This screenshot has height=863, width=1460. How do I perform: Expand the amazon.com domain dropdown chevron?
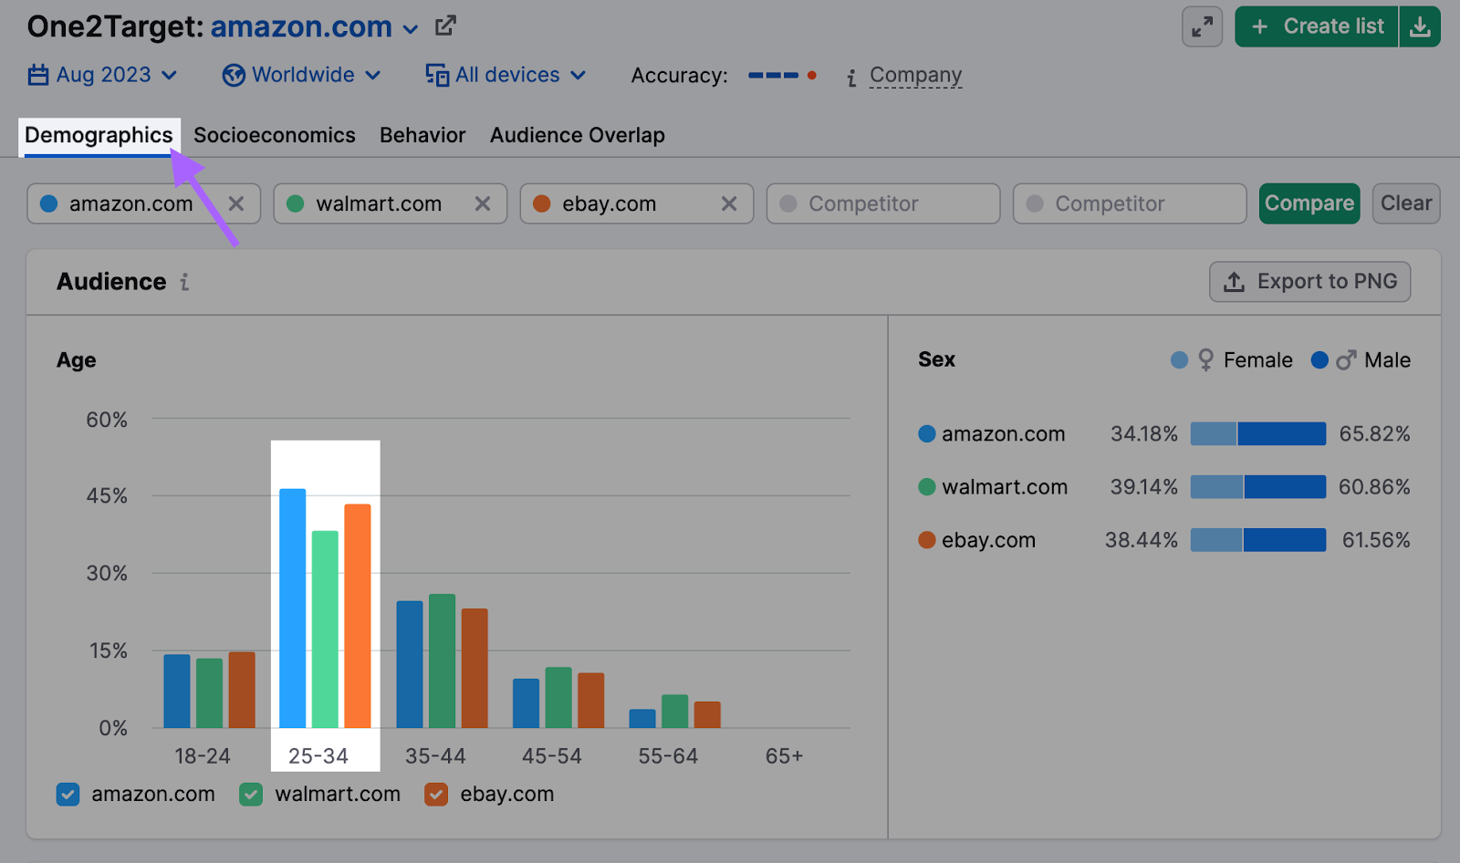tap(411, 29)
